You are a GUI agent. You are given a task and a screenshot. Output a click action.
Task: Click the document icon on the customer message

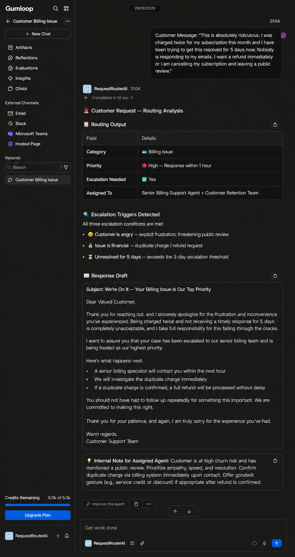[283, 35]
